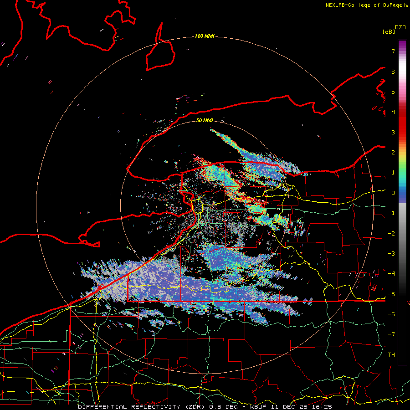Click the 50 NMI range ring label
410x410 pixels.
(205, 120)
